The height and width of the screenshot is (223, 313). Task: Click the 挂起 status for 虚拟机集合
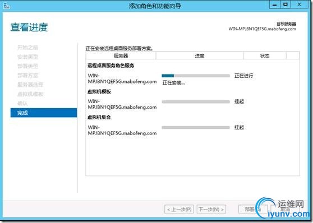pyautogui.click(x=239, y=127)
